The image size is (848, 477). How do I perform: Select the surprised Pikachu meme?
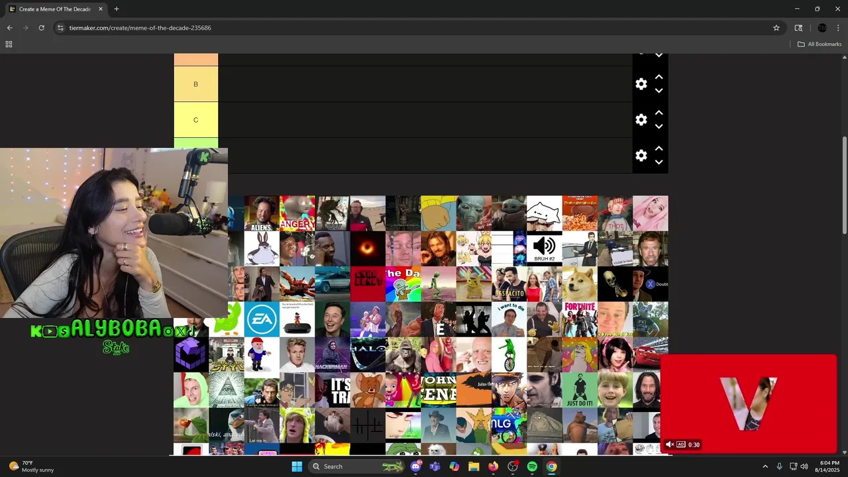pyautogui.click(x=474, y=284)
